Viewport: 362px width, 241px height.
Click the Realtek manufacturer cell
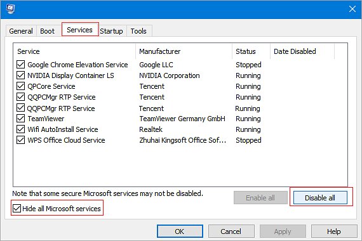tap(151, 129)
